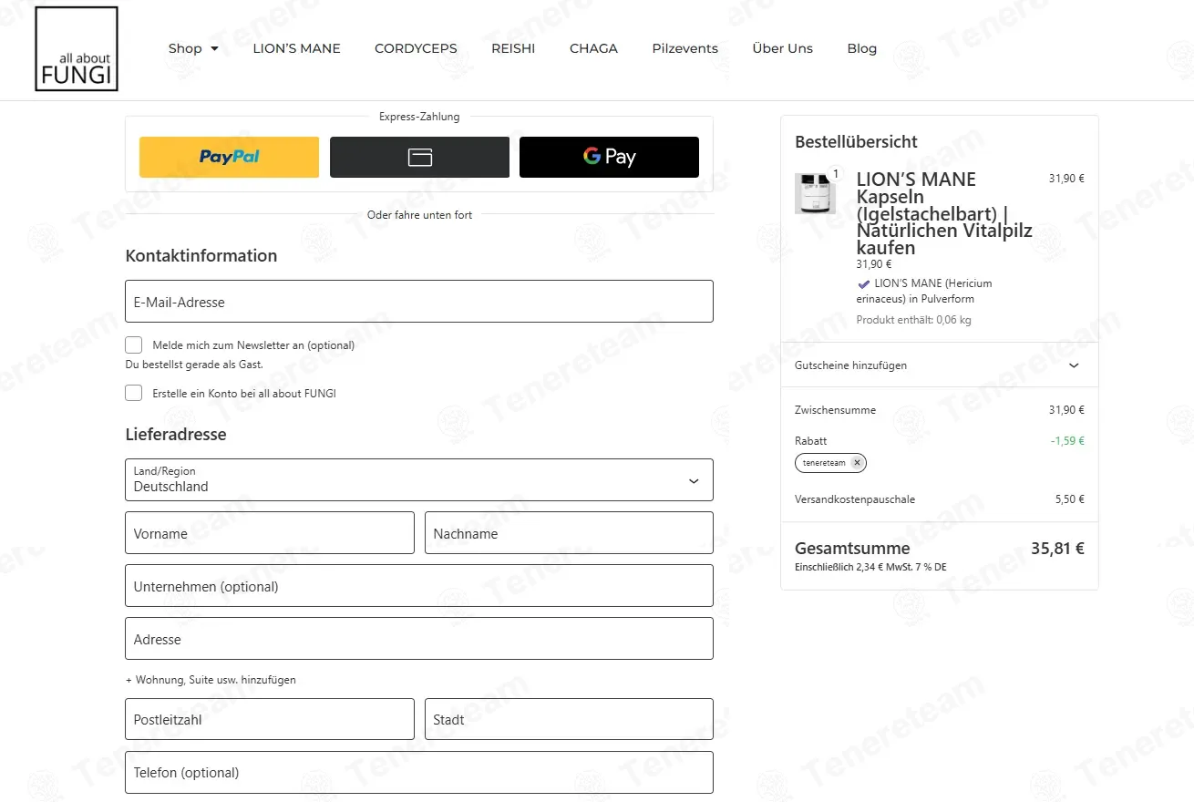Click the Zwischensumme amount 31,90 €
The width and height of the screenshot is (1194, 802).
tap(1066, 410)
